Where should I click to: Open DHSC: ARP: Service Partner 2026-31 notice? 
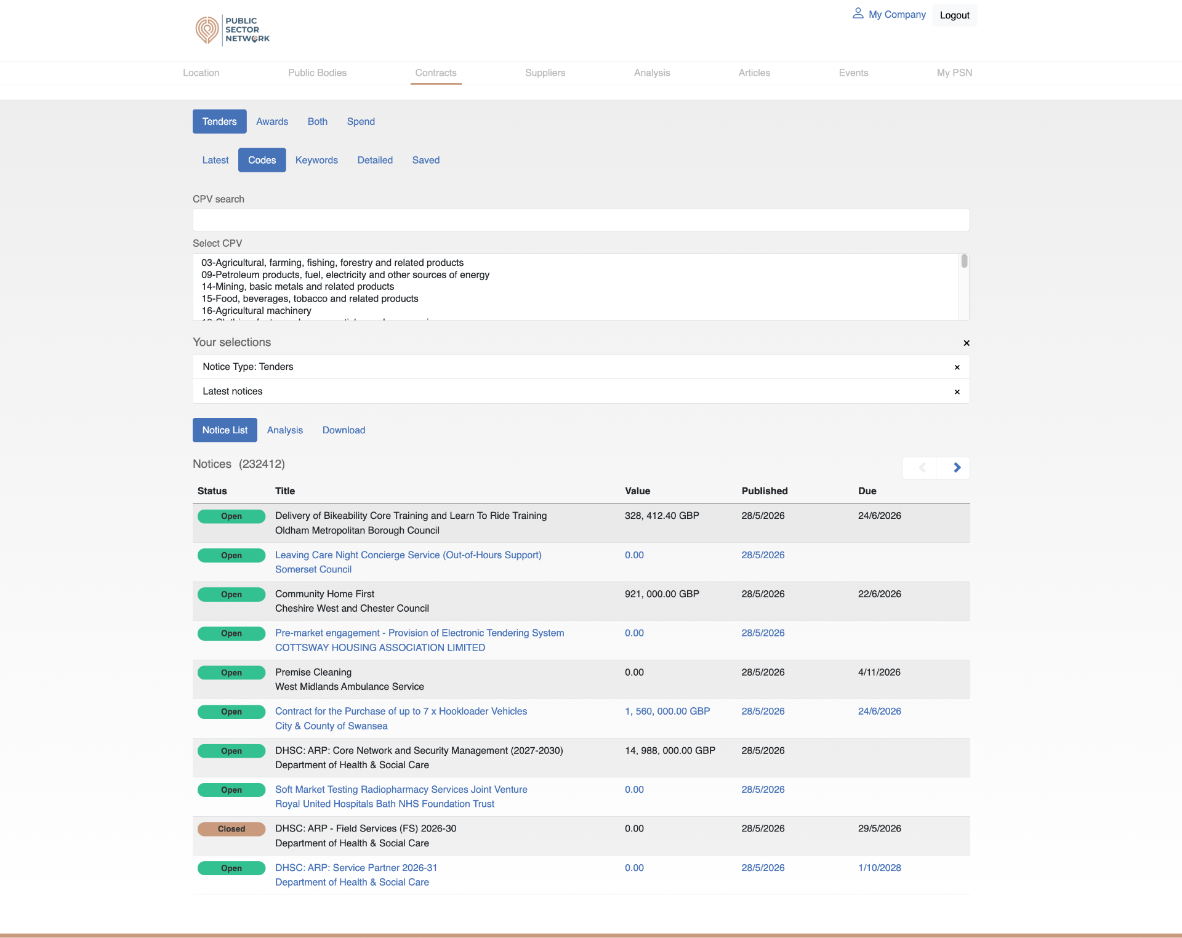356,868
